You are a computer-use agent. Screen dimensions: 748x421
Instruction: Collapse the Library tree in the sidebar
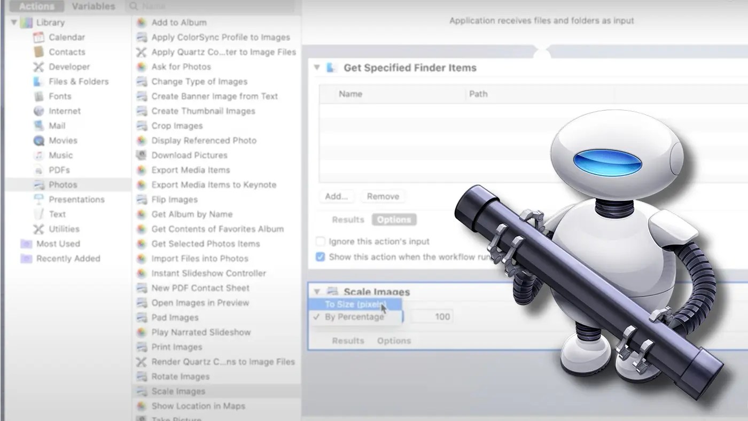(x=13, y=22)
